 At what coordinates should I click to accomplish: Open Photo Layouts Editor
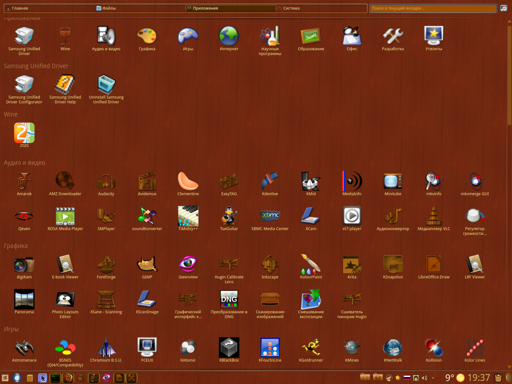(65, 304)
